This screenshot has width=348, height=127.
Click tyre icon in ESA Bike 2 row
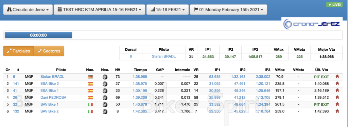(x=105, y=84)
